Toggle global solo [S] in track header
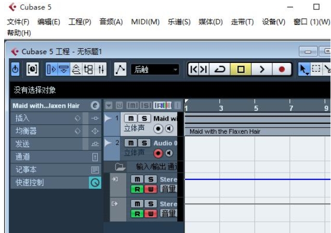The width and height of the screenshot is (331, 233). (x=146, y=105)
